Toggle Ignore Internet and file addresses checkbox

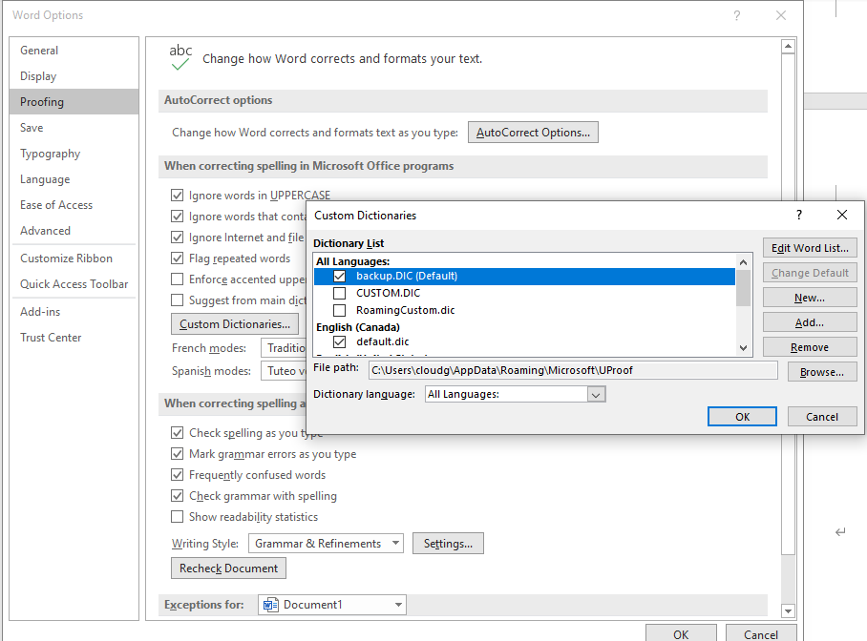(177, 238)
